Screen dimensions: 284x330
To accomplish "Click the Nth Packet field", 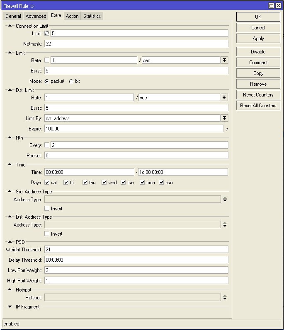I will [x=136, y=156].
